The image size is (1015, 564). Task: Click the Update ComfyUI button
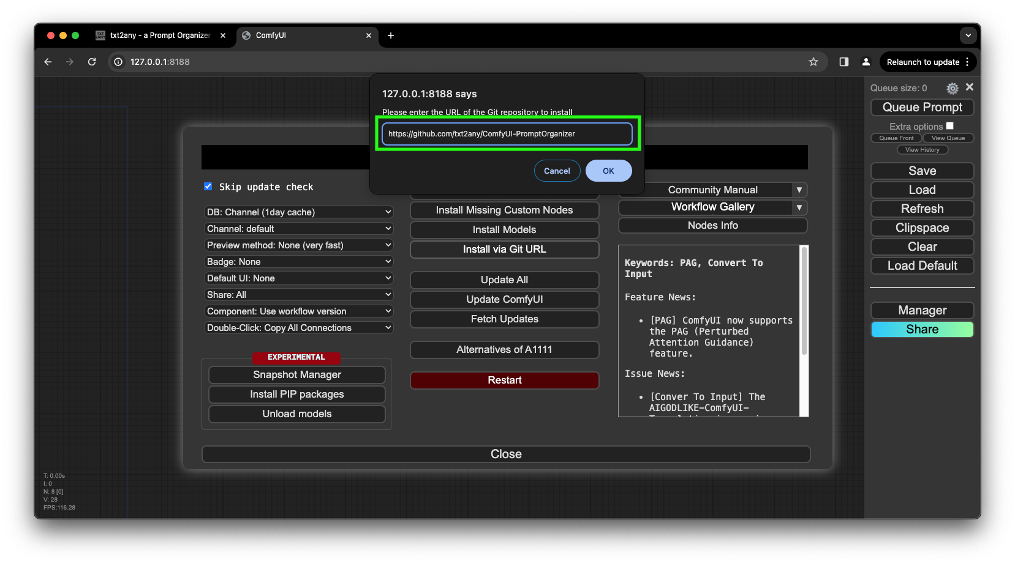(504, 300)
